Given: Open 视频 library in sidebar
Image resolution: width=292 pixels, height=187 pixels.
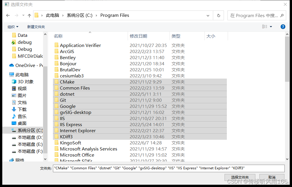Looking at the screenshot, I should coord(19,89).
